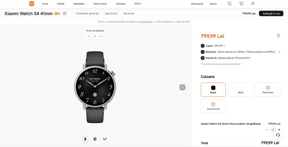
Task: Click the Xiaomi Mi logo
Action: tap(31, 4)
